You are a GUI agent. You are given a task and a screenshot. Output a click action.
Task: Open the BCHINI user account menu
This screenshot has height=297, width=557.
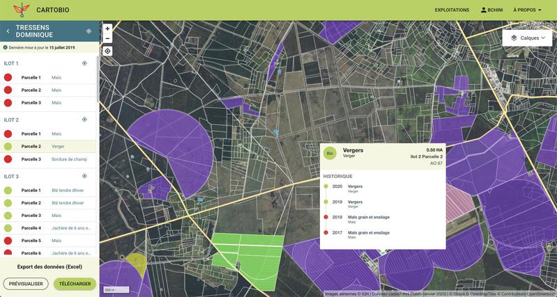(x=492, y=10)
